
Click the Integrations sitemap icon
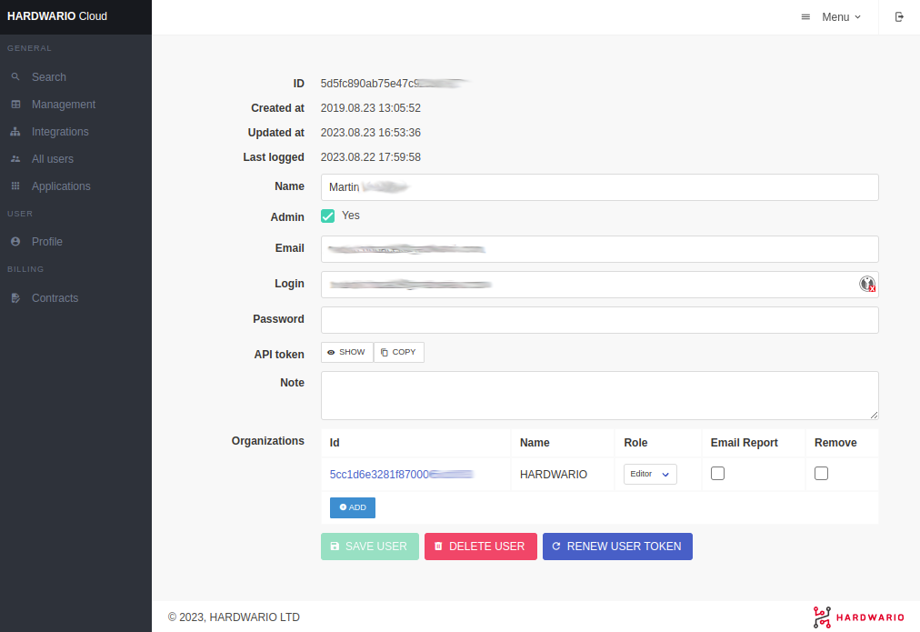point(15,132)
